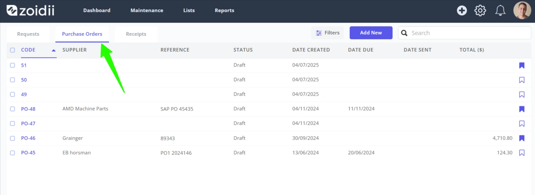535x195 pixels.
Task: Open purchase order 50 link
Action: (x=24, y=80)
